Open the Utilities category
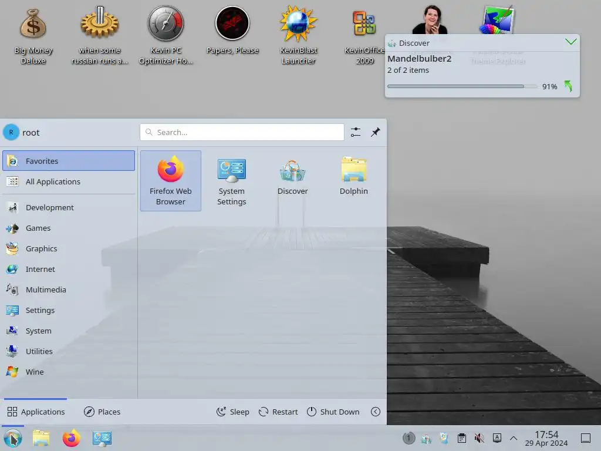601x451 pixels. pyautogui.click(x=69, y=351)
